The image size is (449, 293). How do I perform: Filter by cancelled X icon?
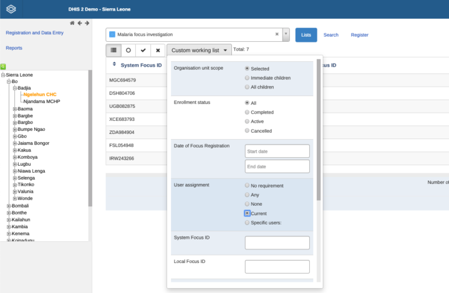pos(158,50)
